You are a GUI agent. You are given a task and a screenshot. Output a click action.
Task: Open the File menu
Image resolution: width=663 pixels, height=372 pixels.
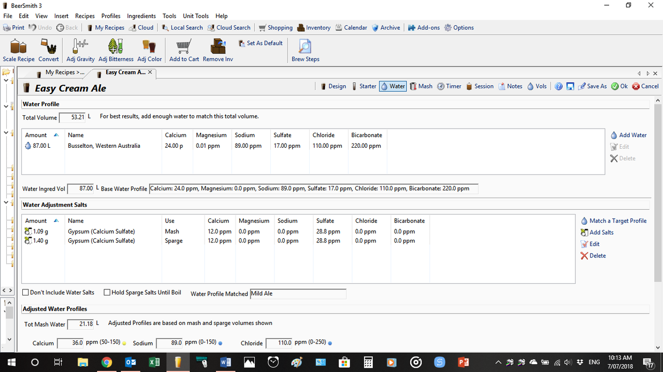pyautogui.click(x=8, y=16)
